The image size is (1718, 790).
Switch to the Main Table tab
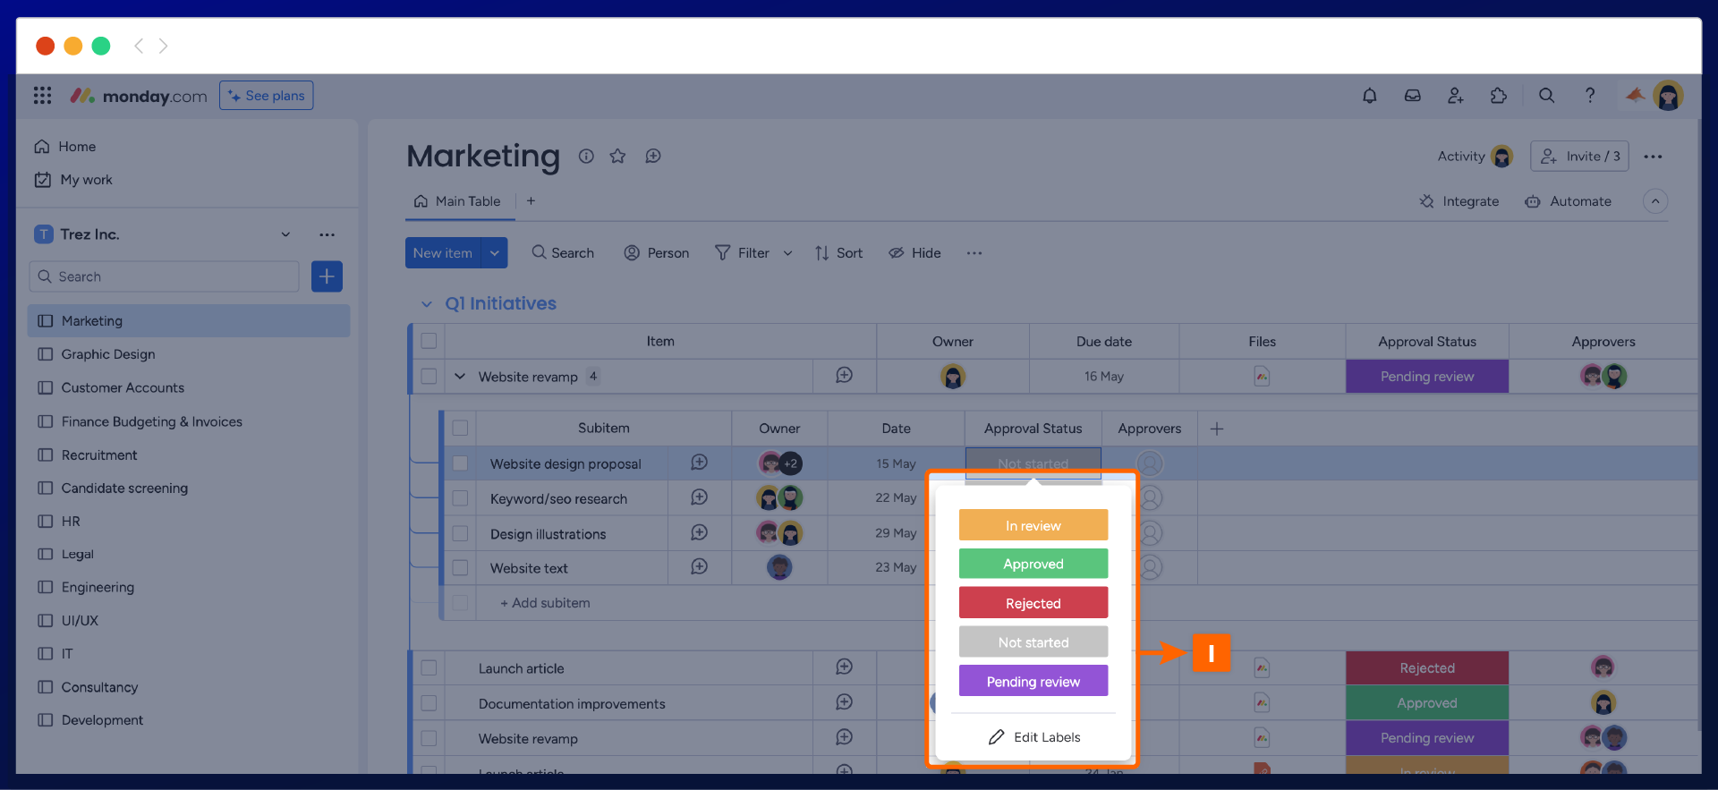point(458,201)
